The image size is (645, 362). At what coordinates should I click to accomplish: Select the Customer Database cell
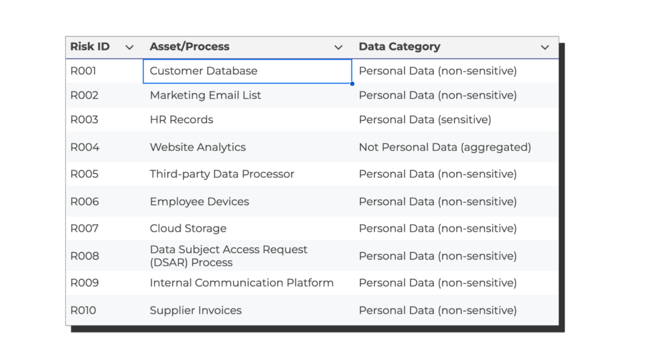coord(203,71)
